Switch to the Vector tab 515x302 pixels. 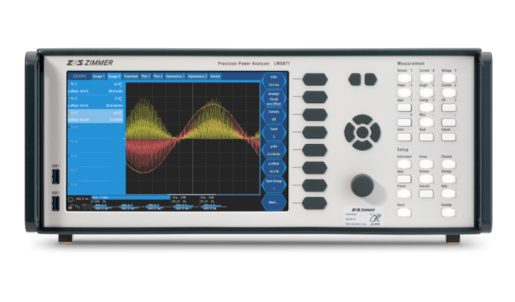[215, 76]
